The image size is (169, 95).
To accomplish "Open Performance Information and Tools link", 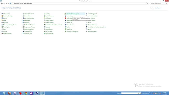I will [54, 25].
